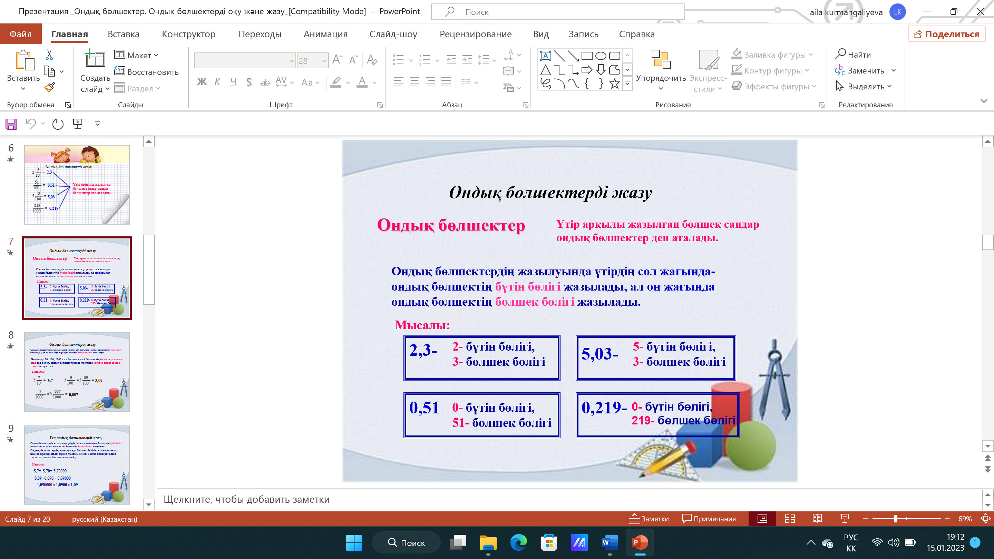Viewport: 994px width, 559px height.
Task: Expand the Макет layout dropdown
Action: [x=137, y=55]
